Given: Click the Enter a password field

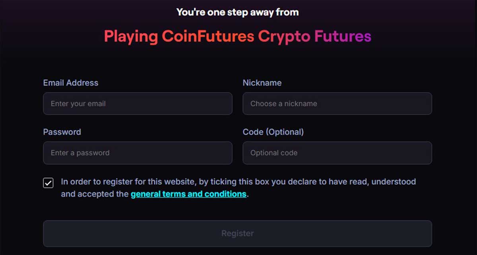Looking at the screenshot, I should point(138,153).
